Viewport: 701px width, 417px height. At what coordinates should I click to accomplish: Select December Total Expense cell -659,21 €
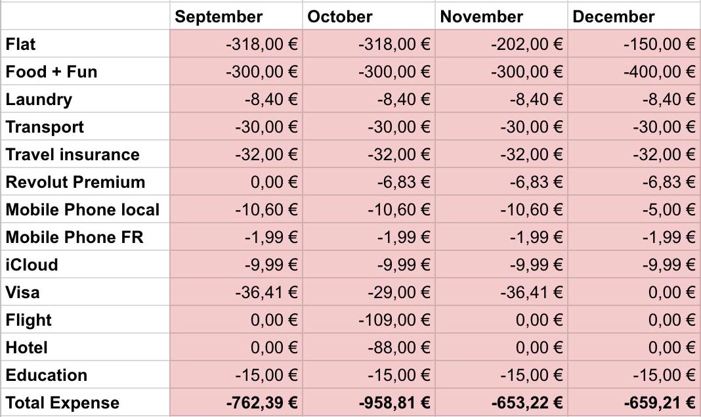click(635, 403)
